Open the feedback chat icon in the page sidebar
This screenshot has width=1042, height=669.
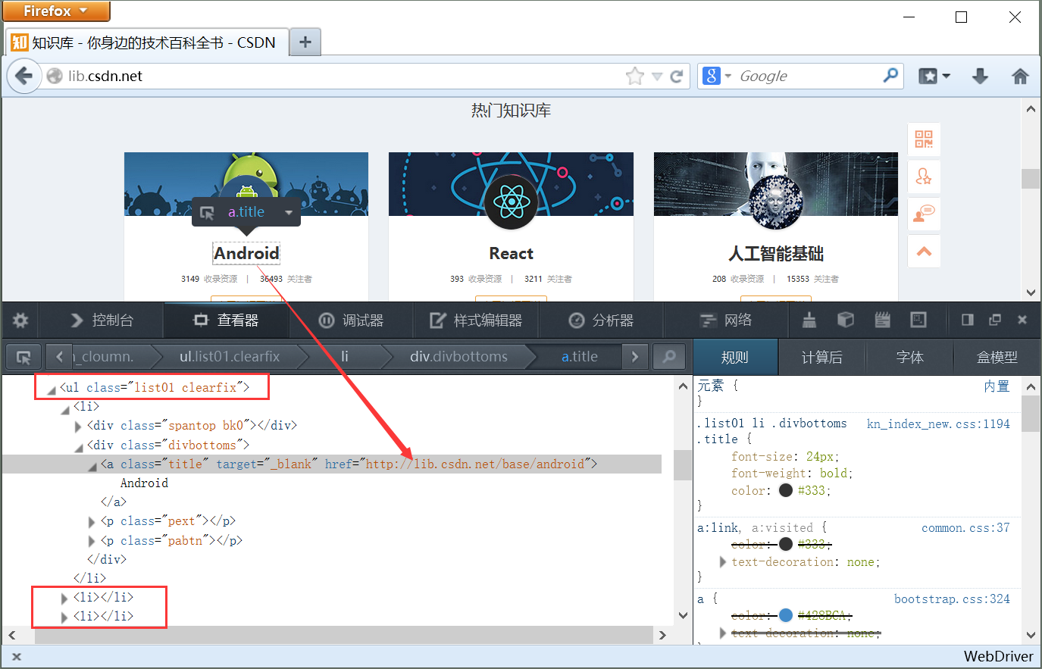pyautogui.click(x=924, y=214)
